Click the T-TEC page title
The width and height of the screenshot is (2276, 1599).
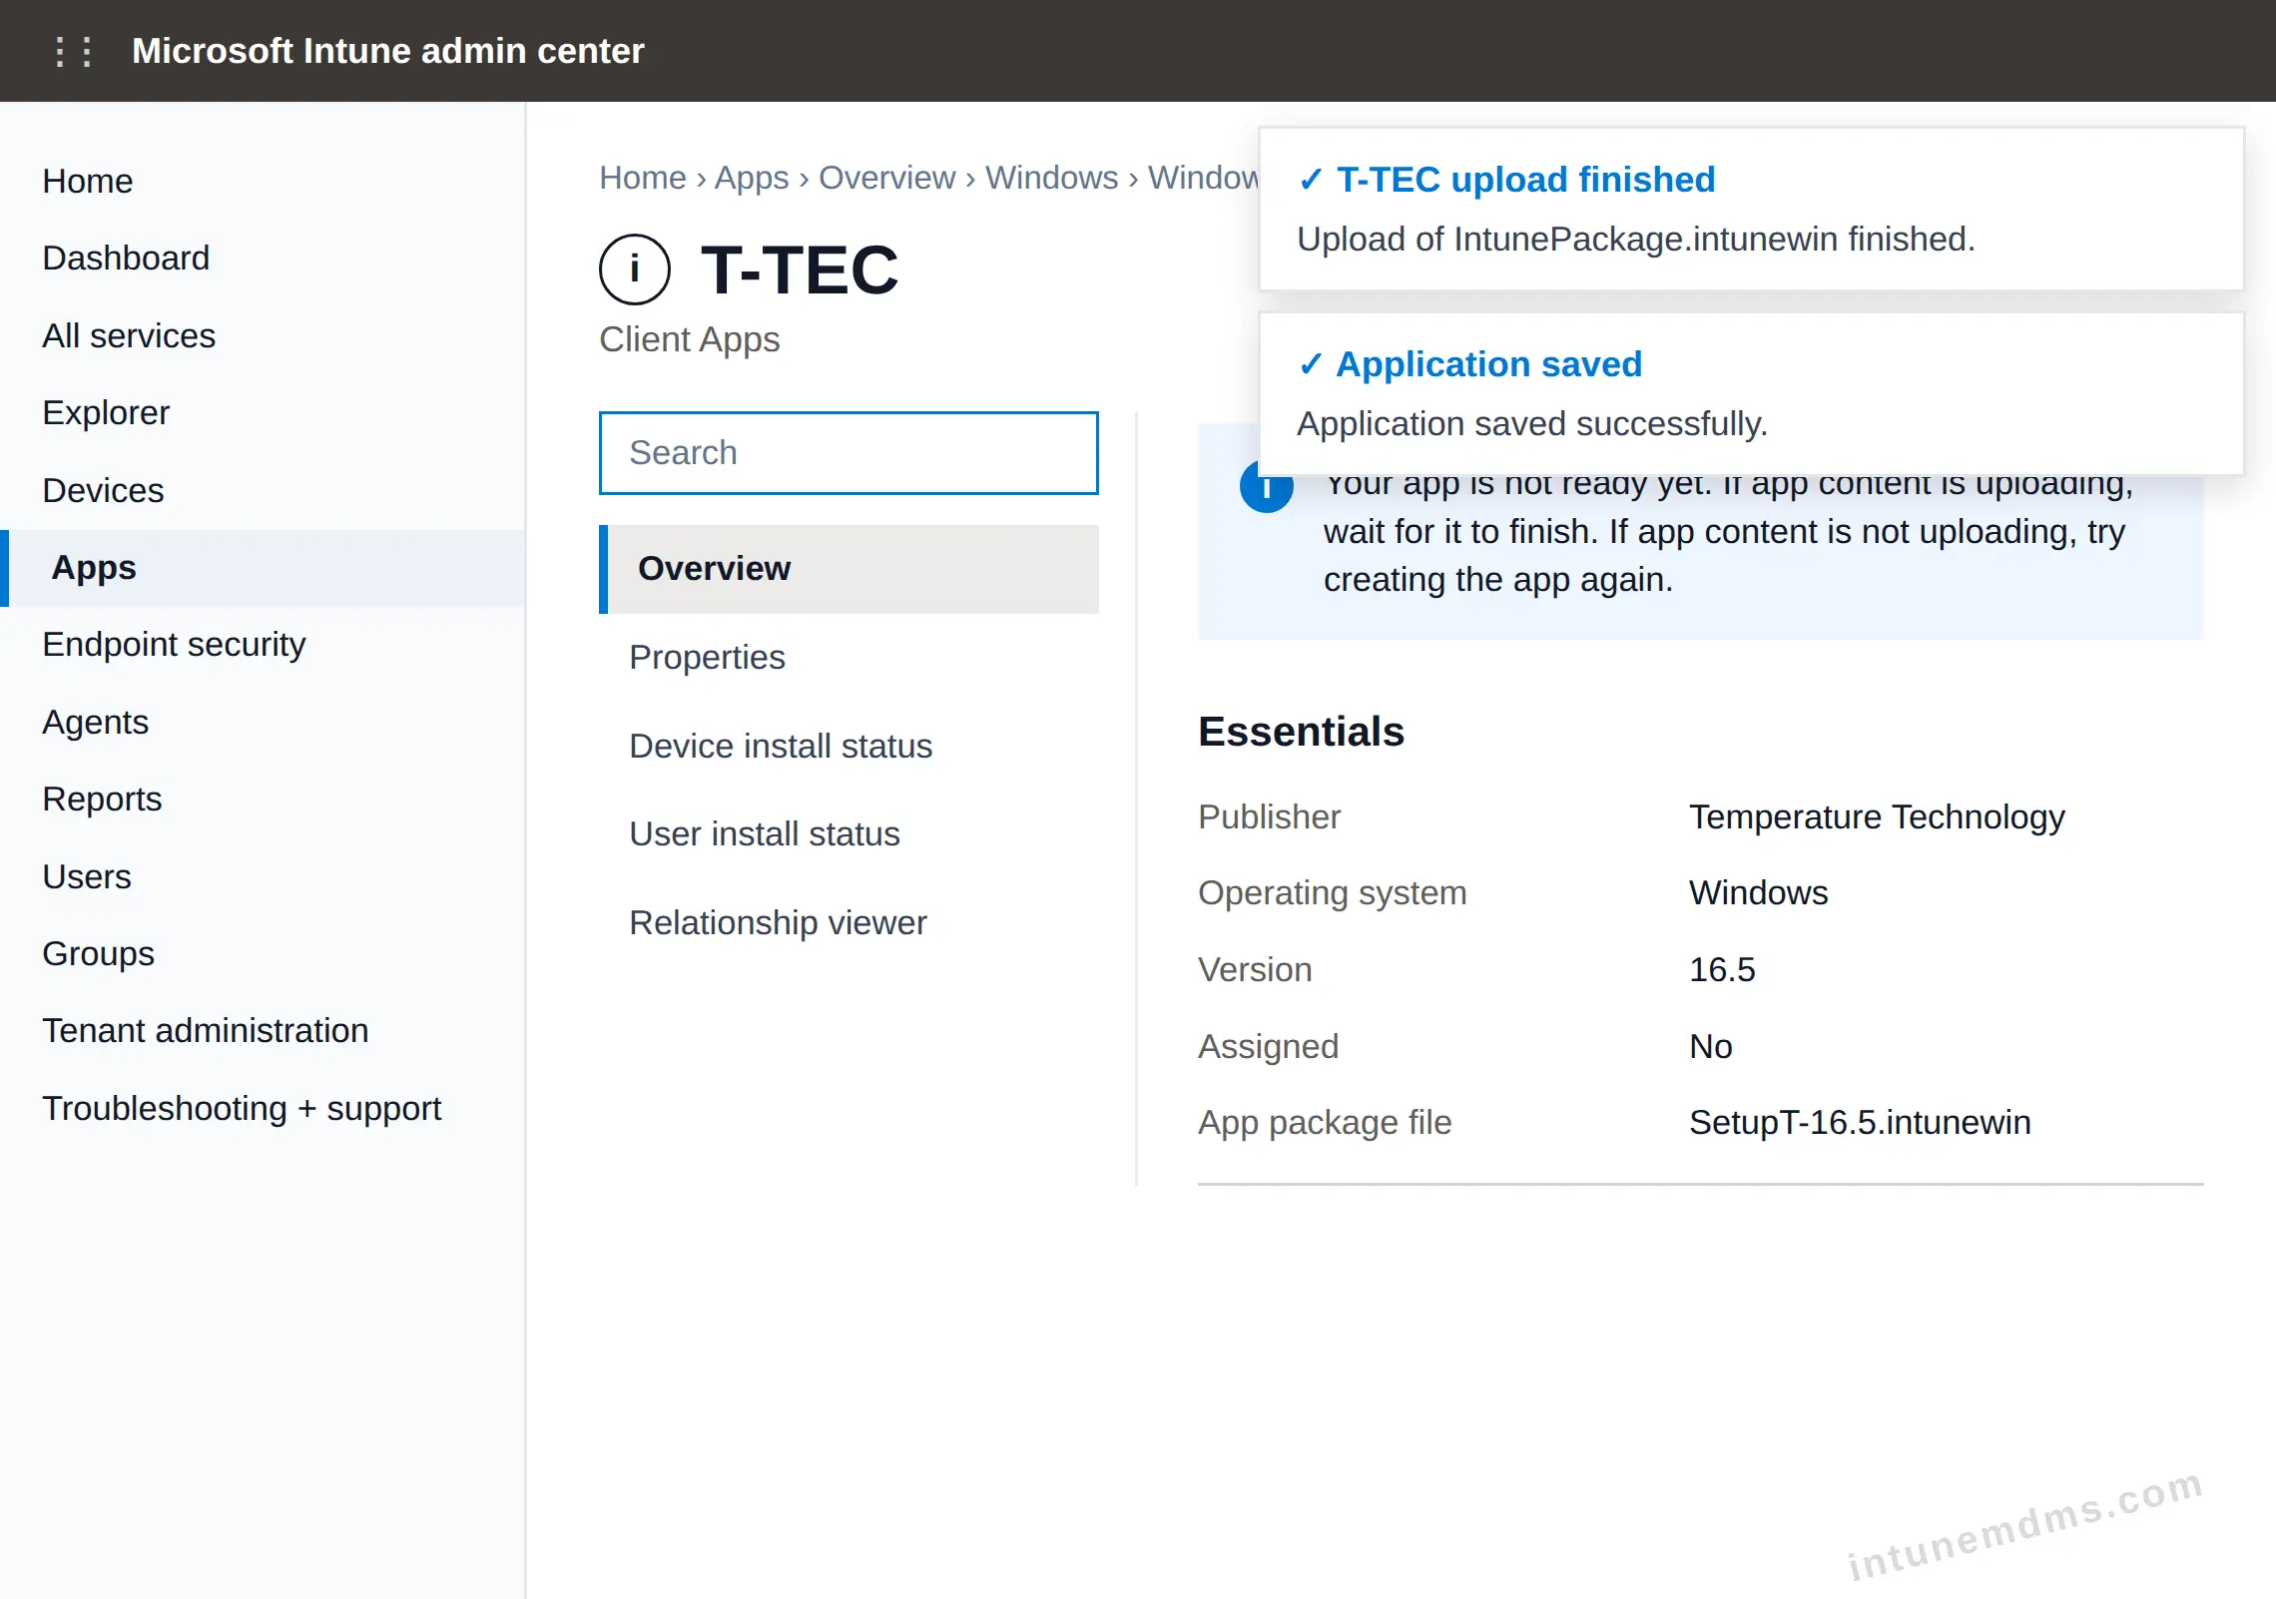point(800,269)
